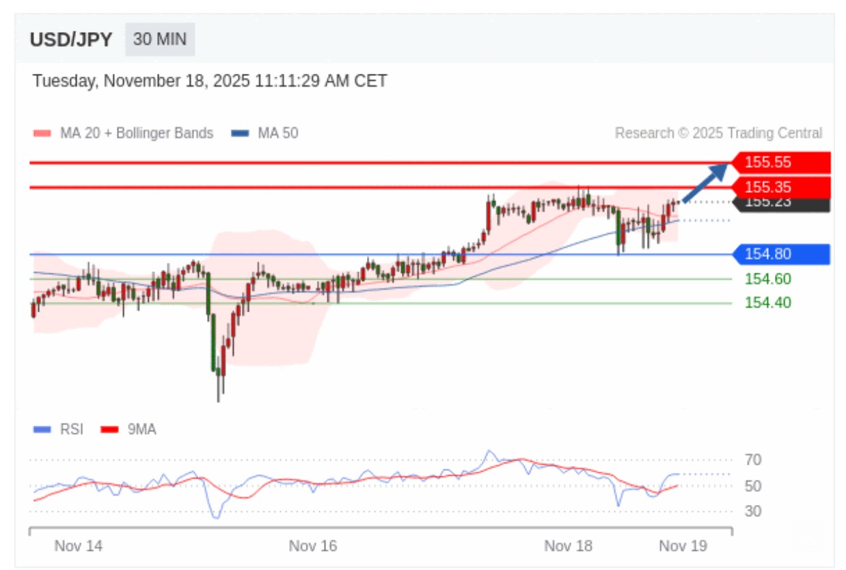Open the 30 MIN timeframe selector
The image size is (846, 570).
[x=160, y=39]
